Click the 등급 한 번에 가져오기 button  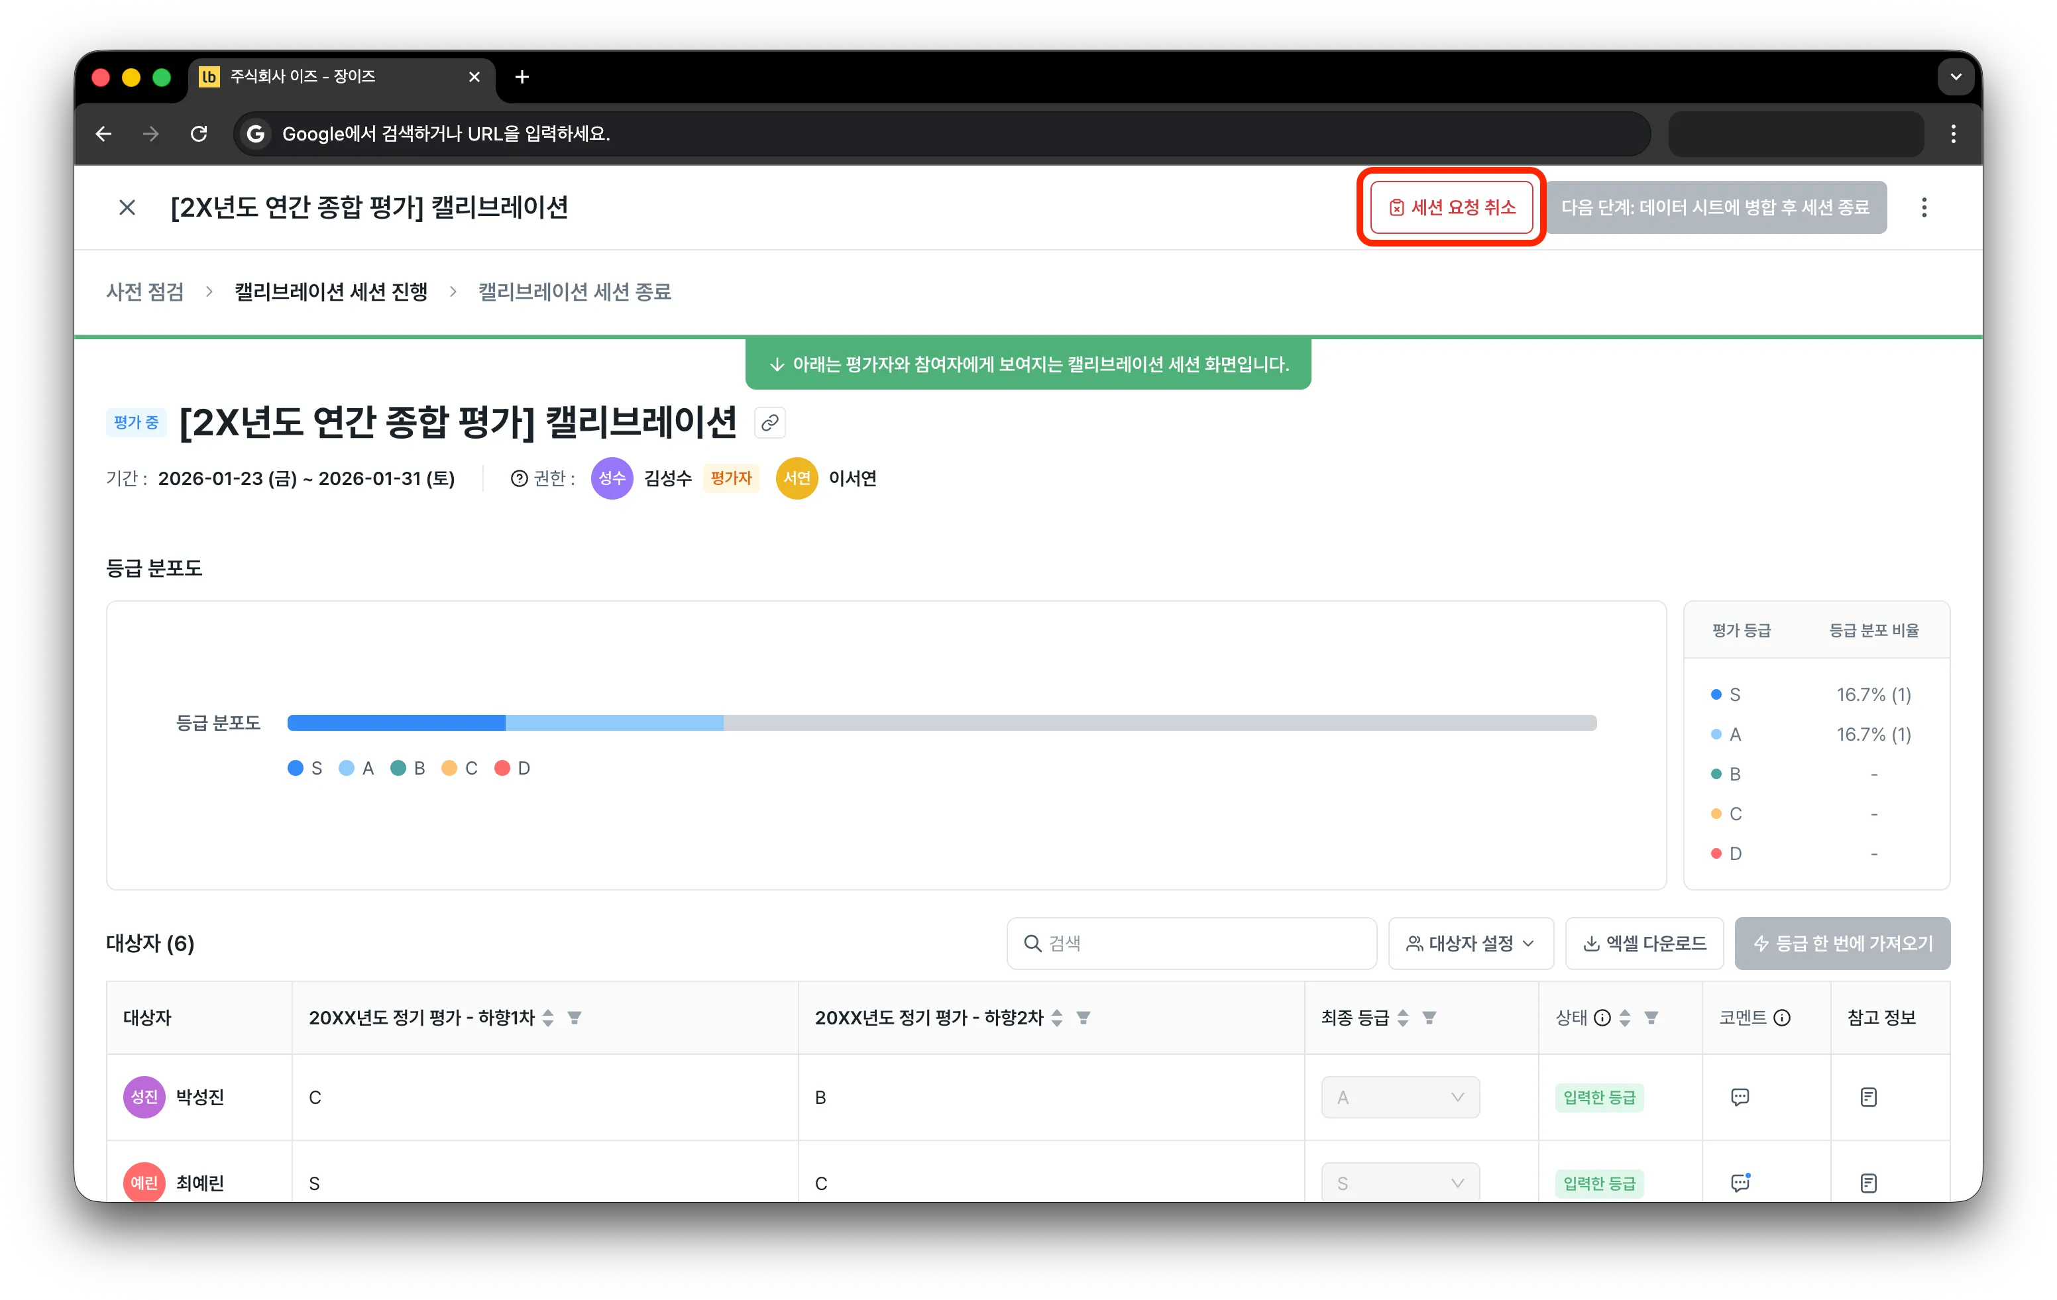point(1842,943)
